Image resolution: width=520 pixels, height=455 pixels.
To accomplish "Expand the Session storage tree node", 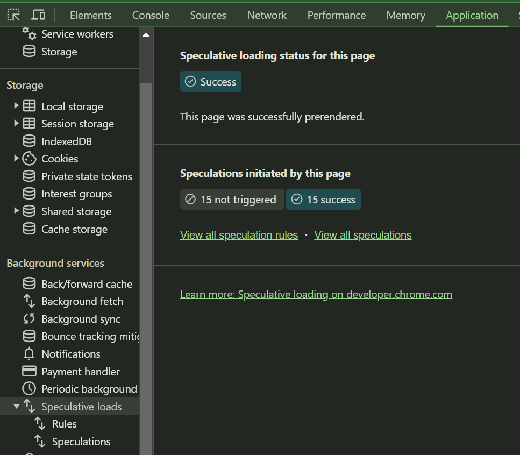I will pyautogui.click(x=17, y=124).
